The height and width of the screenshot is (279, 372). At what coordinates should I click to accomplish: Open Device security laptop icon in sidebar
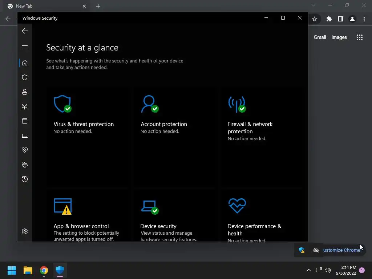pyautogui.click(x=25, y=136)
